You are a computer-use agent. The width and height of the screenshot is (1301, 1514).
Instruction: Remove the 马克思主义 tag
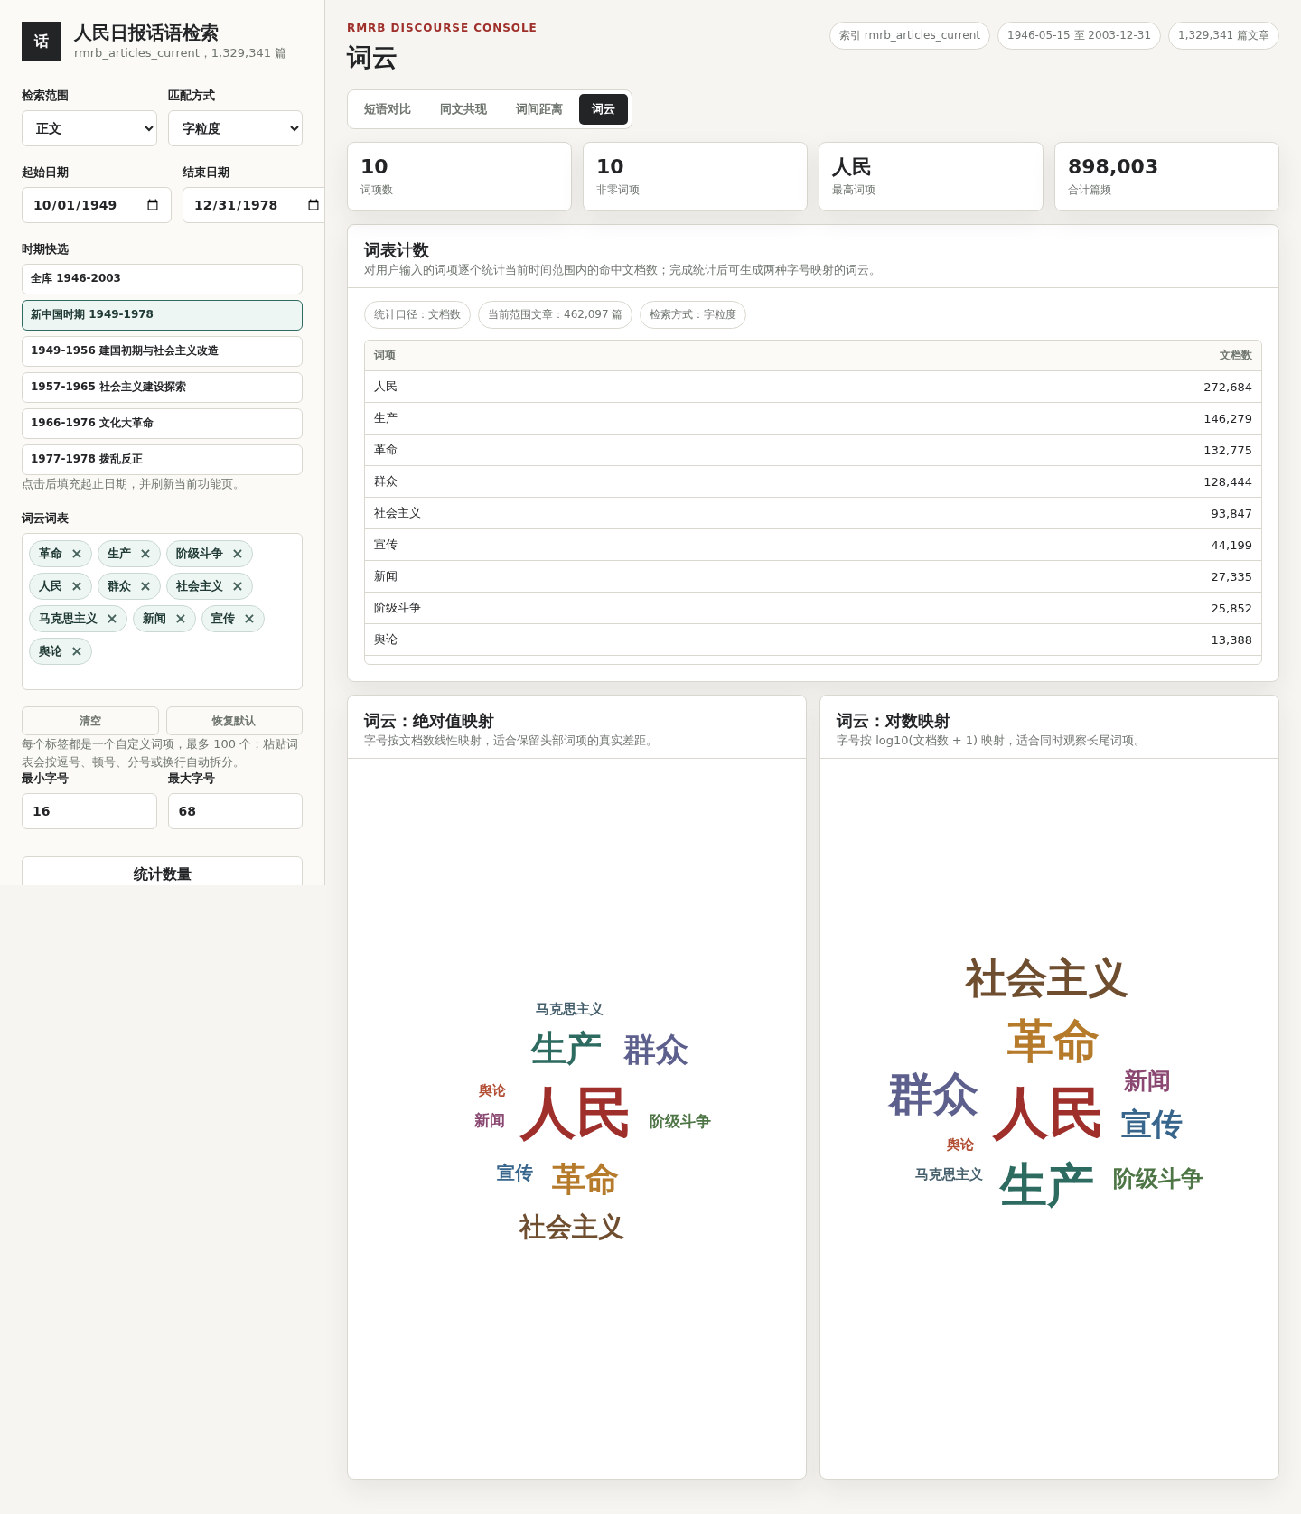pyautogui.click(x=112, y=619)
